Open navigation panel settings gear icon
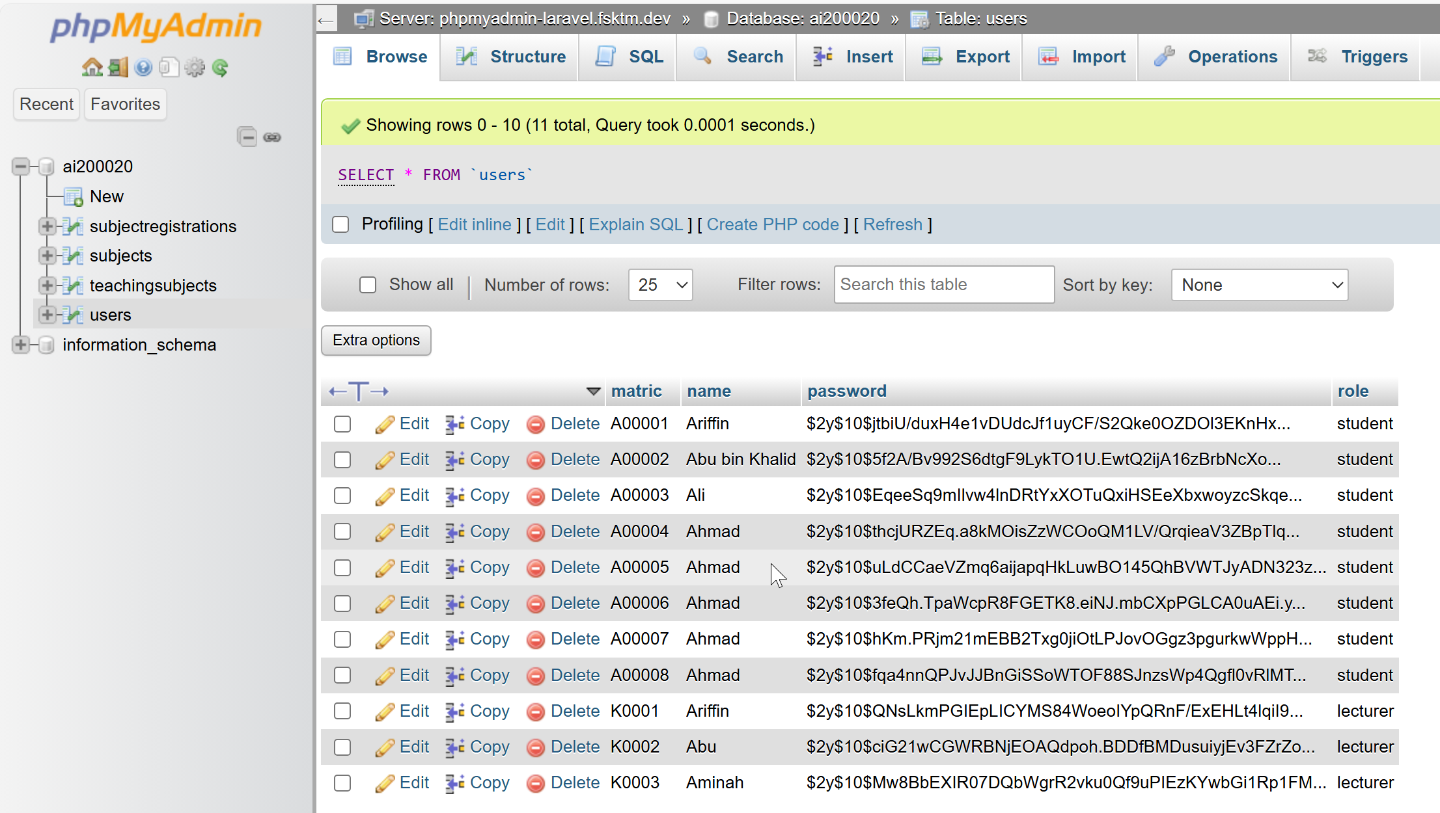The width and height of the screenshot is (1440, 813). pyautogui.click(x=194, y=67)
